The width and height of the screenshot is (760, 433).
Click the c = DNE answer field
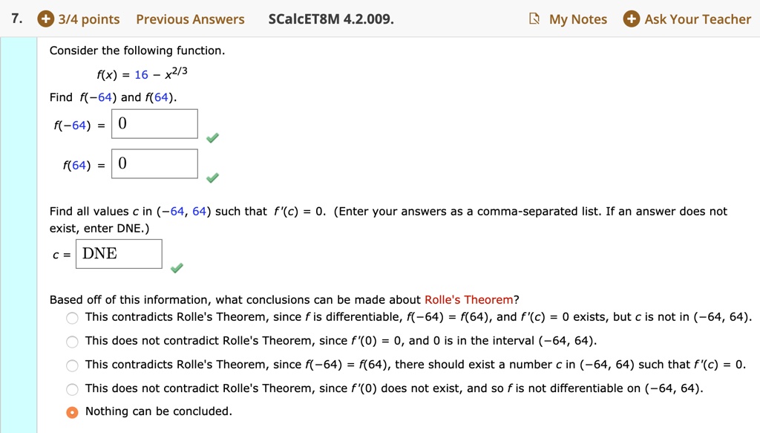[119, 254]
